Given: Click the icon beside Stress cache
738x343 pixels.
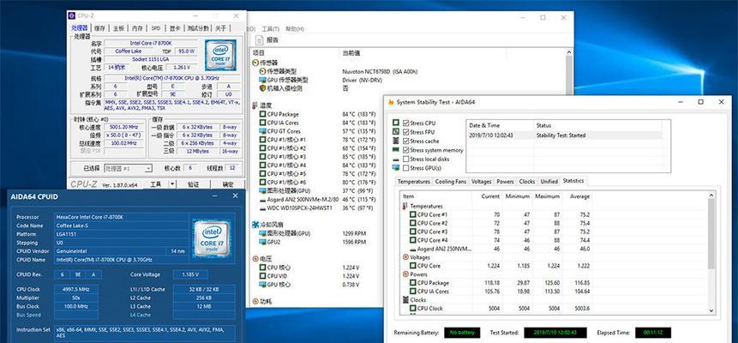Looking at the screenshot, I should [x=396, y=141].
